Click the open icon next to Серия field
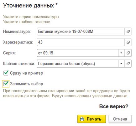 coord(128,53)
